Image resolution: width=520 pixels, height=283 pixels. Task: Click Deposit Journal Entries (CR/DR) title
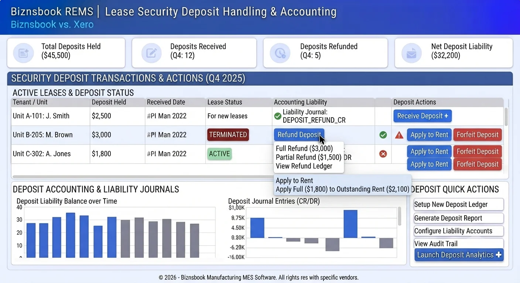click(274, 201)
